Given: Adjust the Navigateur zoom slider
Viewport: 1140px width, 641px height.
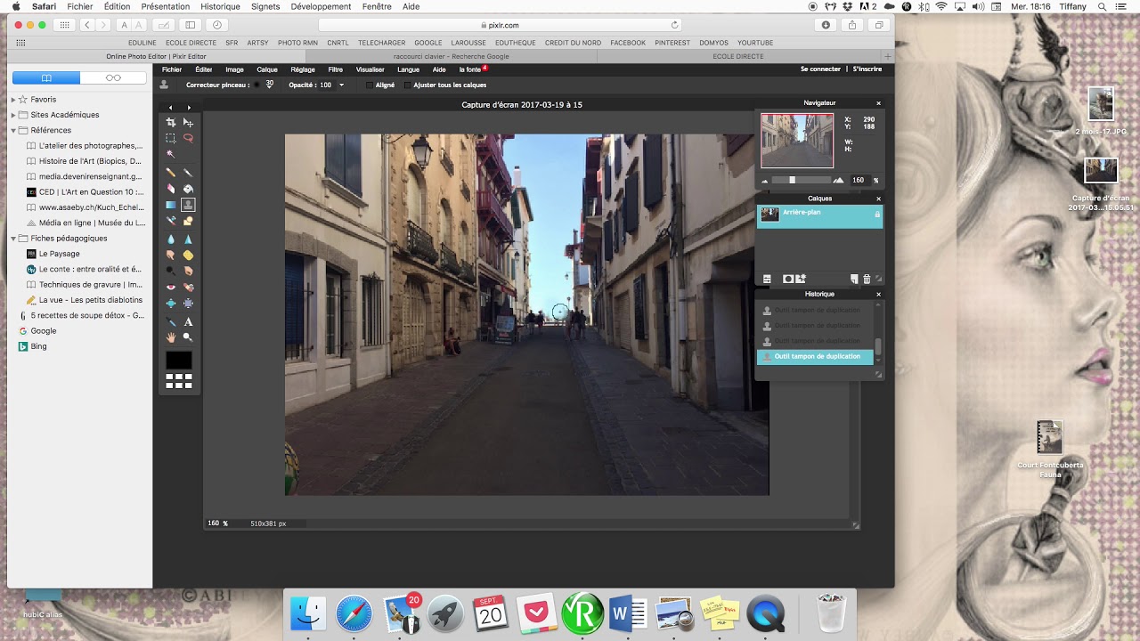Looking at the screenshot, I should [x=792, y=180].
